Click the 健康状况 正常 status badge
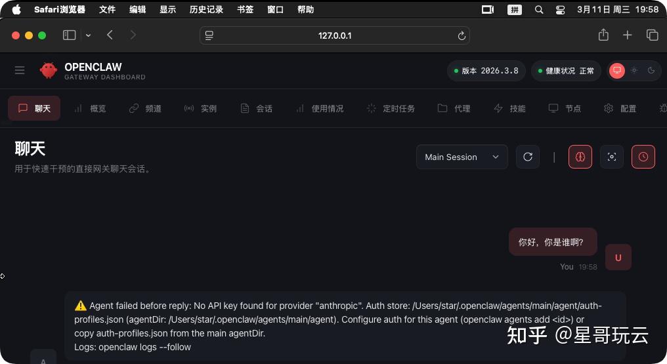Screen dimensions: 667x364 point(566,71)
